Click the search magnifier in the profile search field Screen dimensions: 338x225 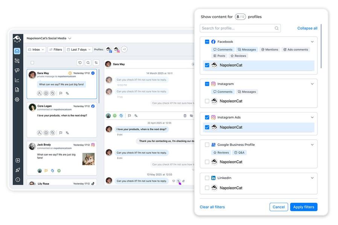click(277, 28)
